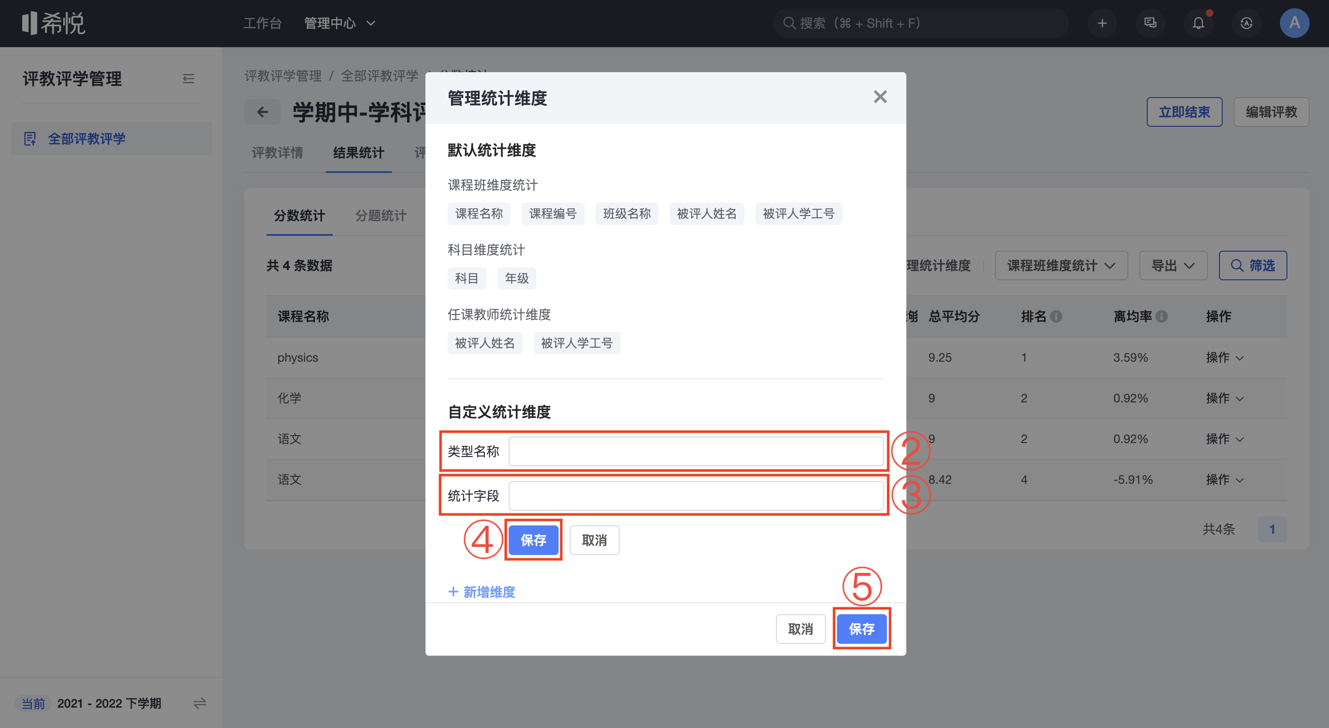
Task: Click 科目 tag
Action: [x=467, y=278]
